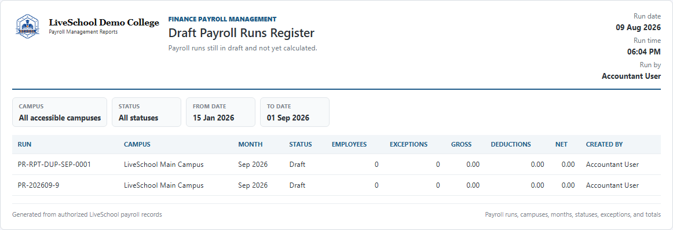Click the MONTH column header

pos(250,145)
